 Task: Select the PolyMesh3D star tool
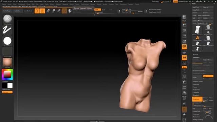tap(208, 33)
